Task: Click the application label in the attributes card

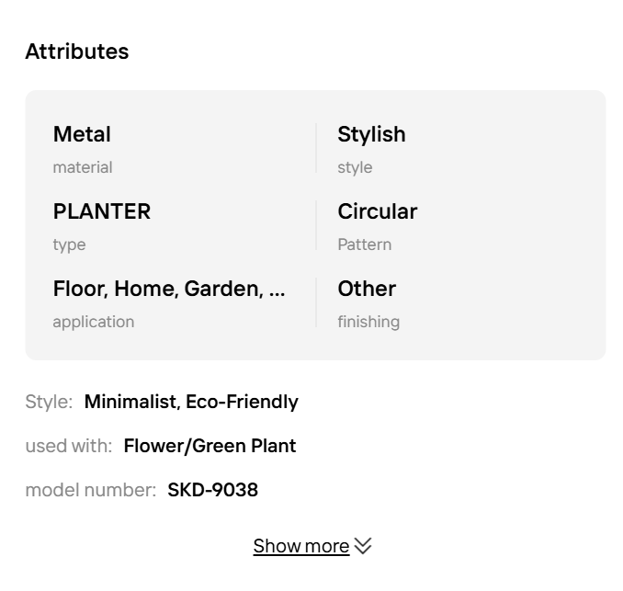Action: [x=94, y=322]
